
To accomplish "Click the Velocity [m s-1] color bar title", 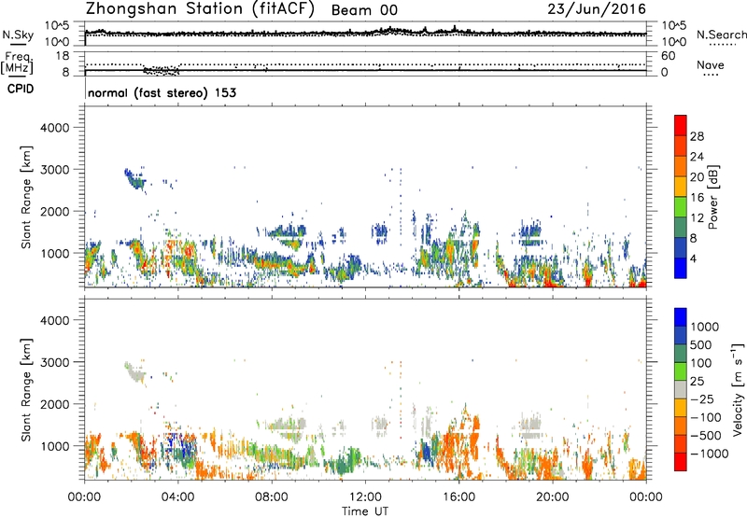I will tap(738, 389).
